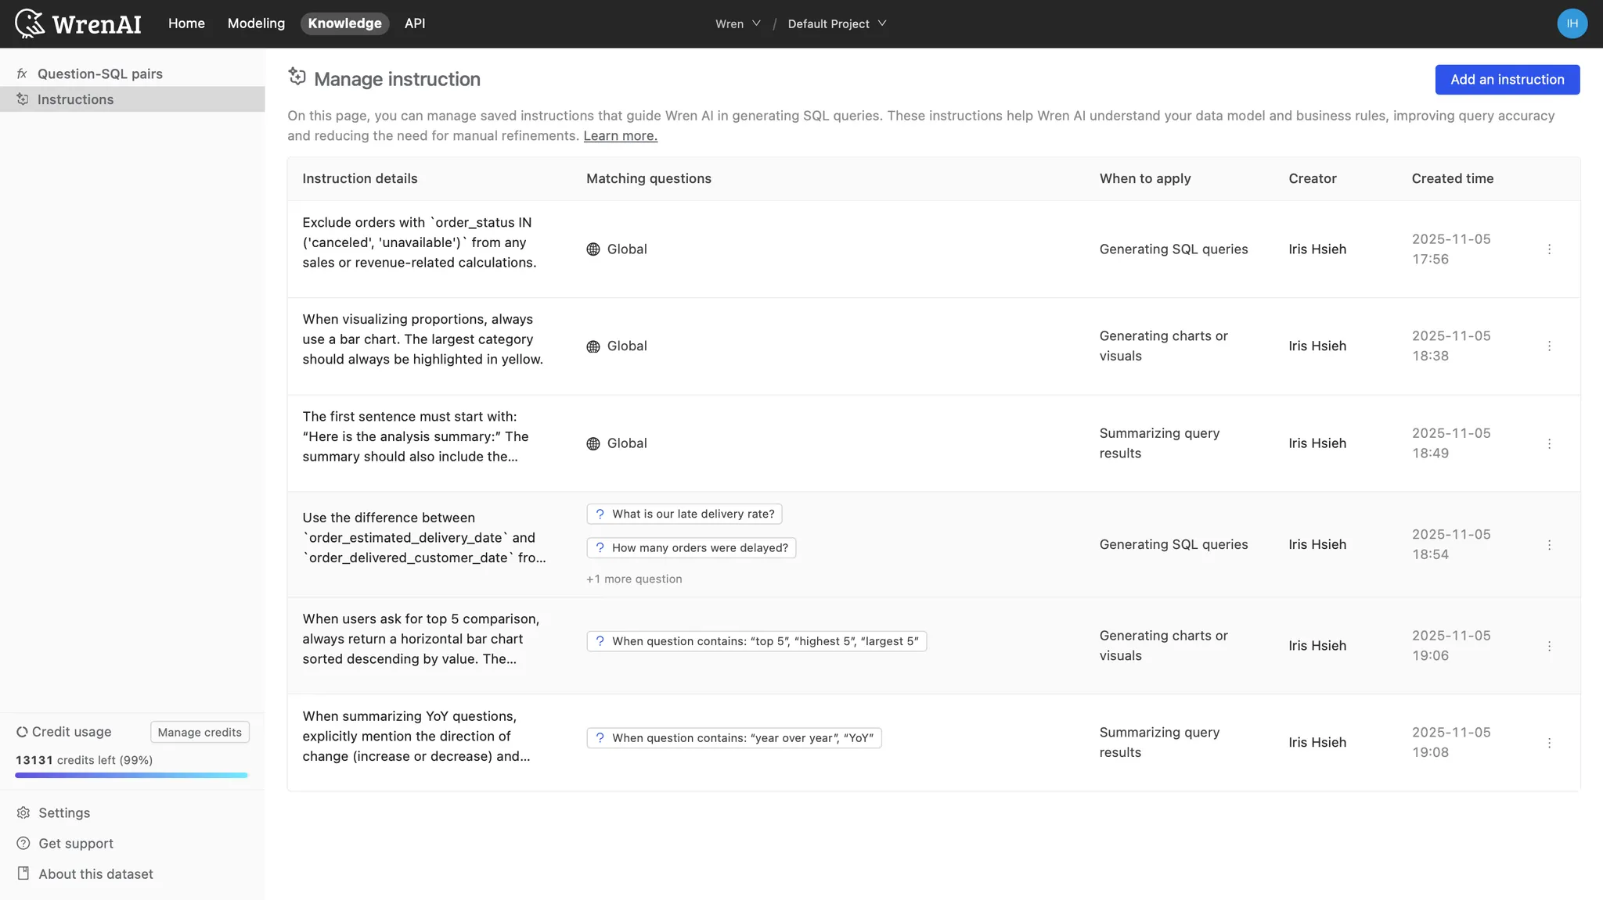Click the Credit usage refresh icon
The width and height of the screenshot is (1603, 900).
pyautogui.click(x=22, y=732)
